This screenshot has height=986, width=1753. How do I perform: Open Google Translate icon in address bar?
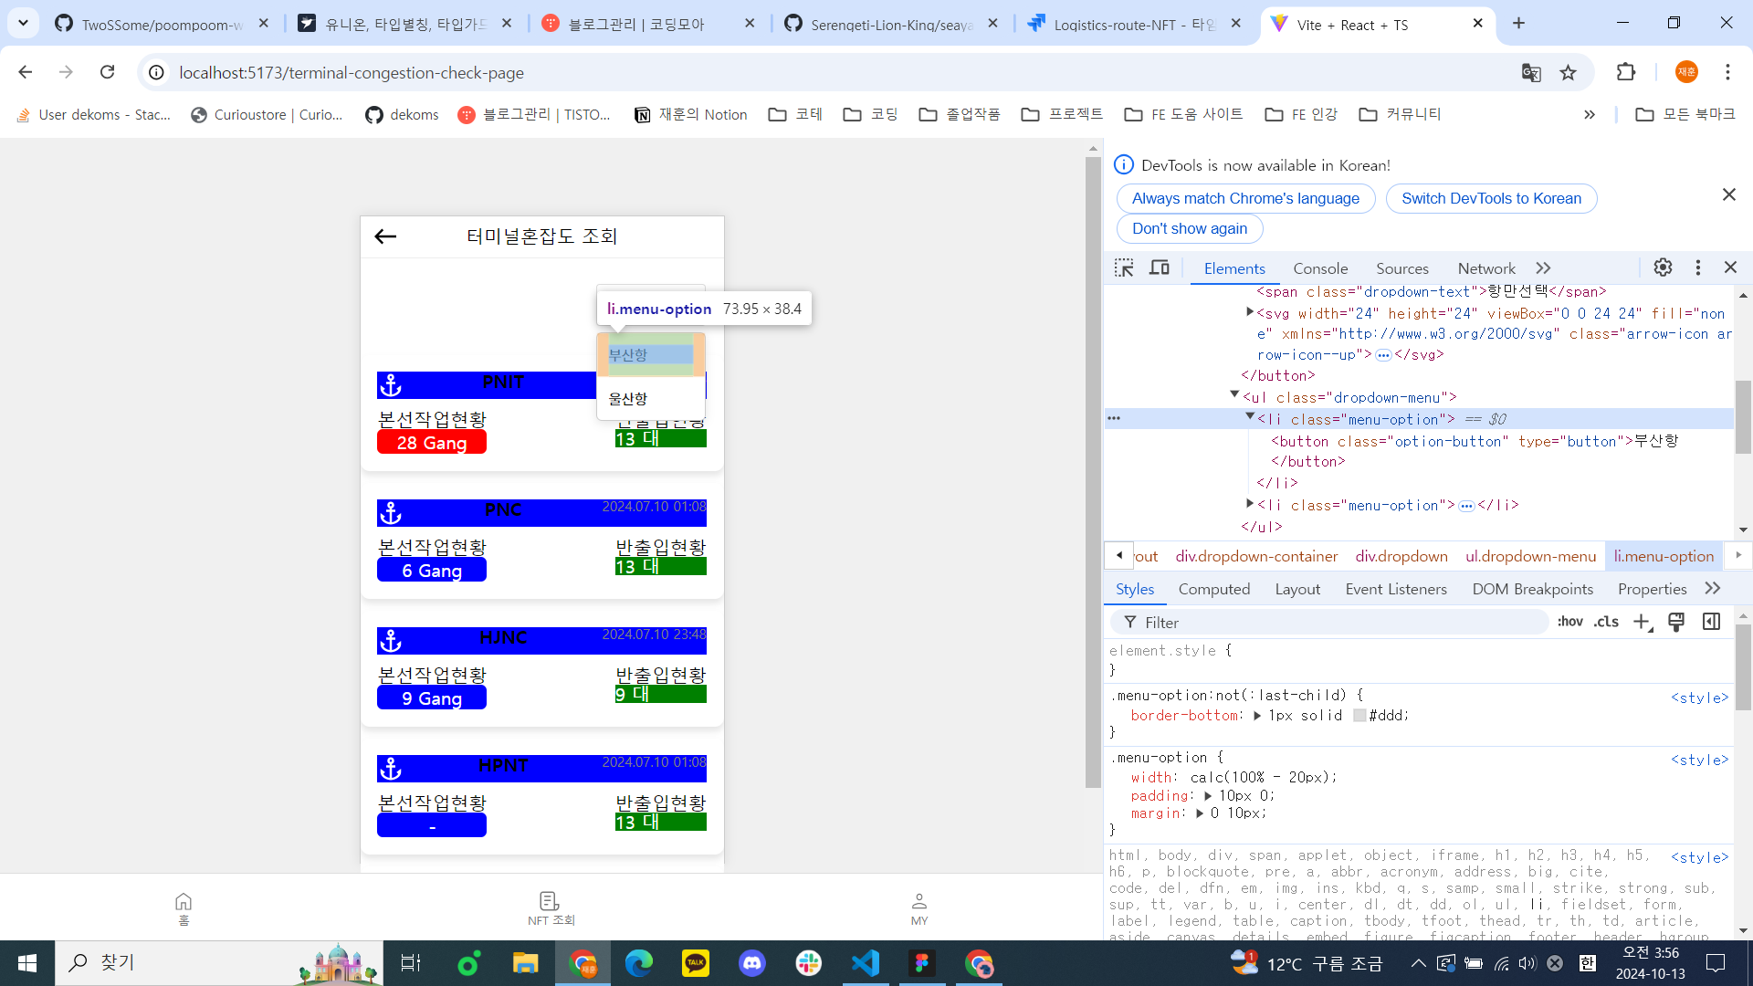click(x=1531, y=73)
